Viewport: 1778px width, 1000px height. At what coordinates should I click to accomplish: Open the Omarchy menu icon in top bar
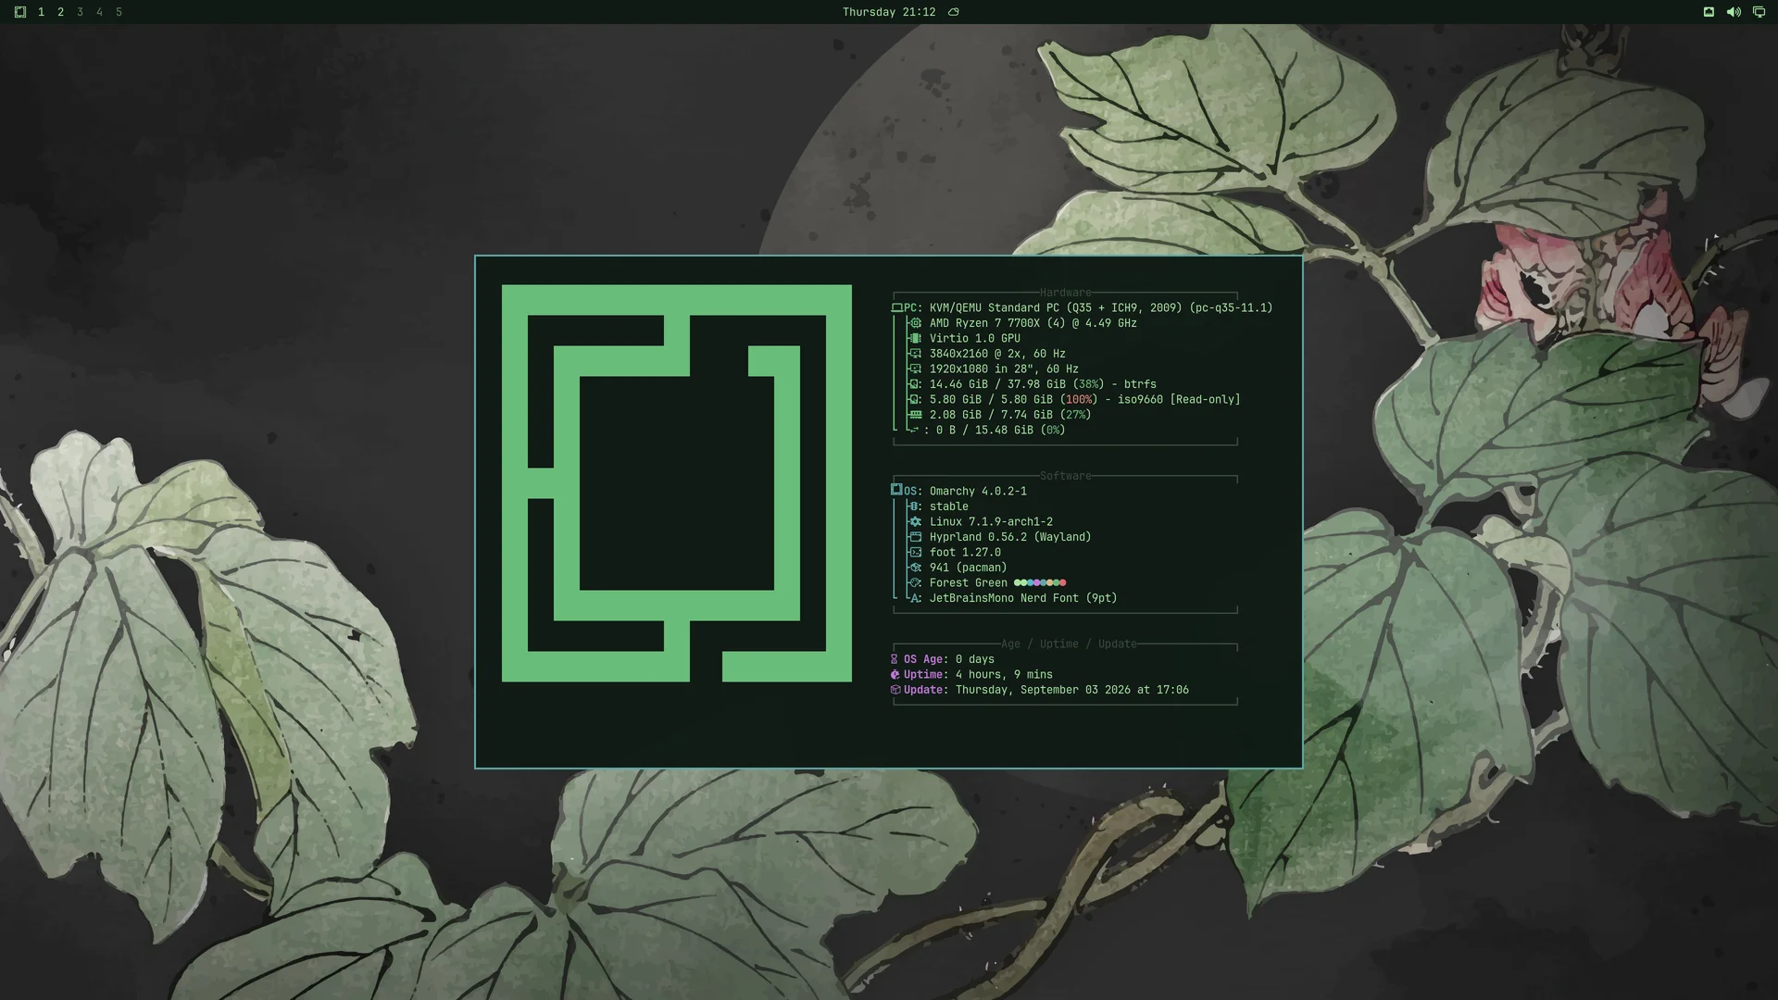(19, 12)
